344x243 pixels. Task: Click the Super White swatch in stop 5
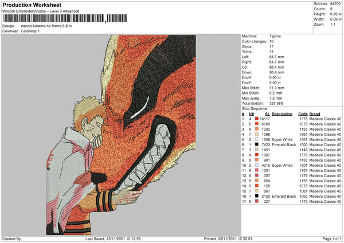(256, 139)
